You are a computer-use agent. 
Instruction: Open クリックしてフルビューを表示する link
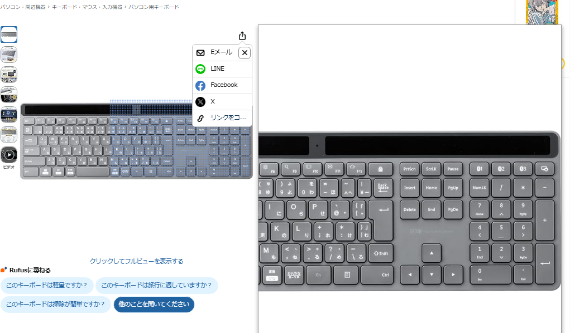click(x=137, y=261)
